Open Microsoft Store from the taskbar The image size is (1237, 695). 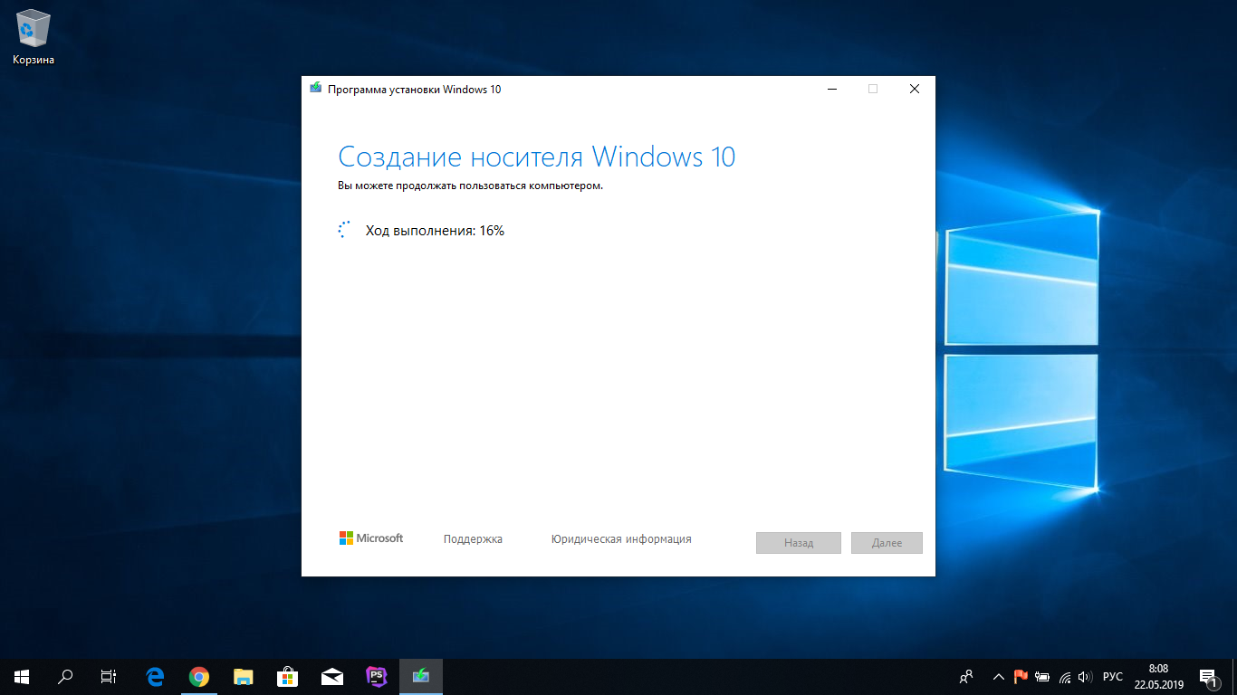288,677
